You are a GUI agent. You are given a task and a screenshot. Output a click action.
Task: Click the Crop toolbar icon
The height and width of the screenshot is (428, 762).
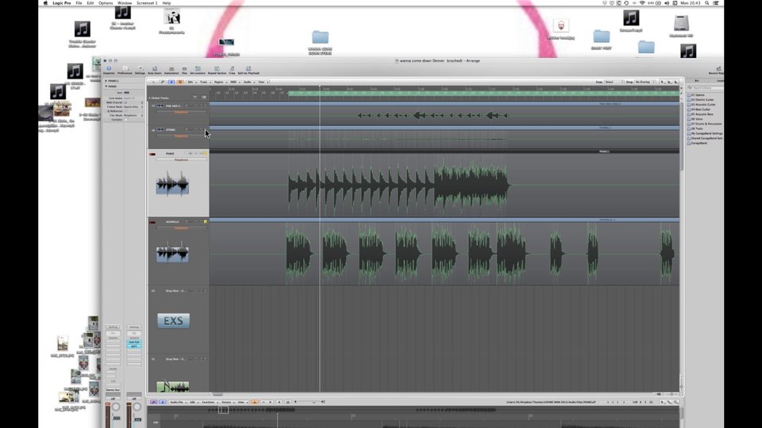232,70
